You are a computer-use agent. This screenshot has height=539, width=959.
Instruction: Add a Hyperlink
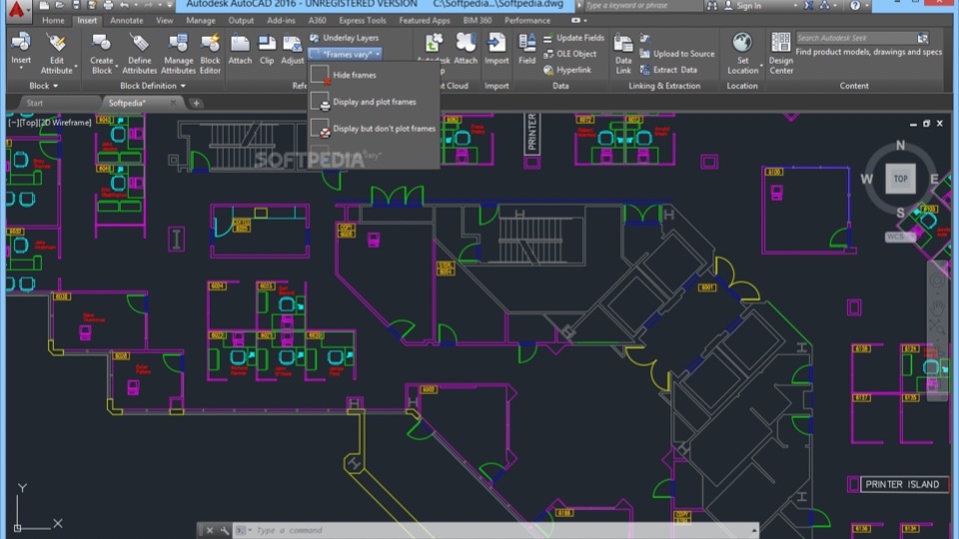click(x=567, y=70)
